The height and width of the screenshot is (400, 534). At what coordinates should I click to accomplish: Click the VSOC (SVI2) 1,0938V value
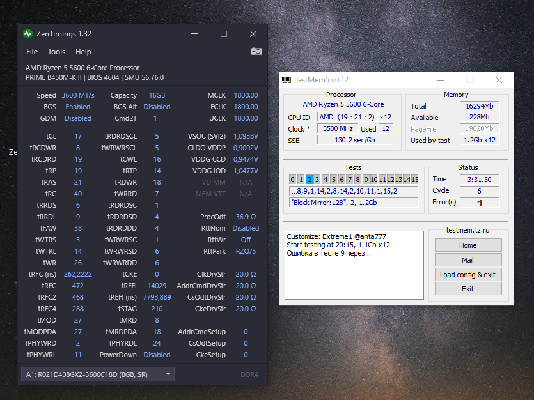[246, 136]
